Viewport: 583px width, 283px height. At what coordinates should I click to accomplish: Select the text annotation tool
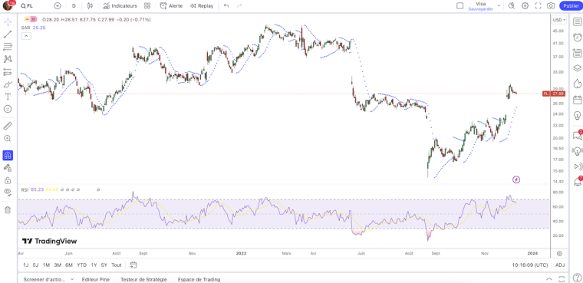[x=8, y=97]
